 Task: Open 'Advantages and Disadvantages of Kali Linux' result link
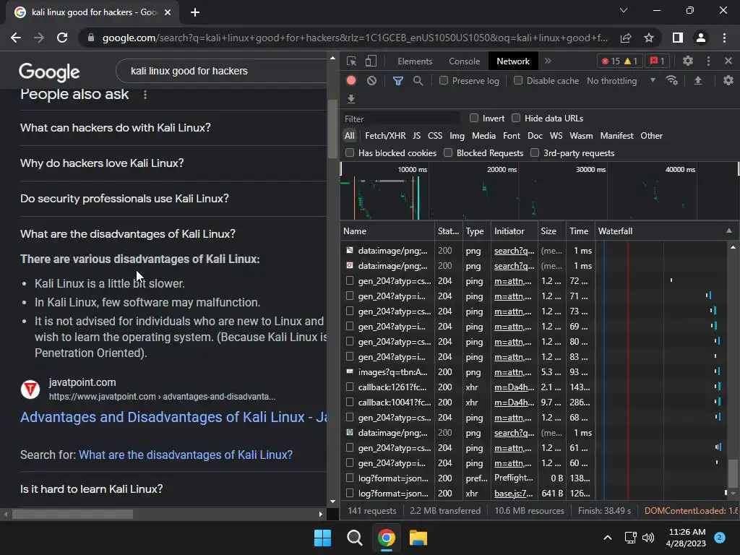click(x=173, y=417)
